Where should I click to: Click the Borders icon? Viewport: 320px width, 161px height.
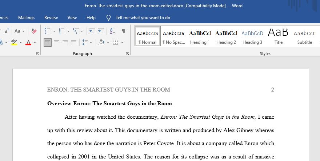point(116,42)
